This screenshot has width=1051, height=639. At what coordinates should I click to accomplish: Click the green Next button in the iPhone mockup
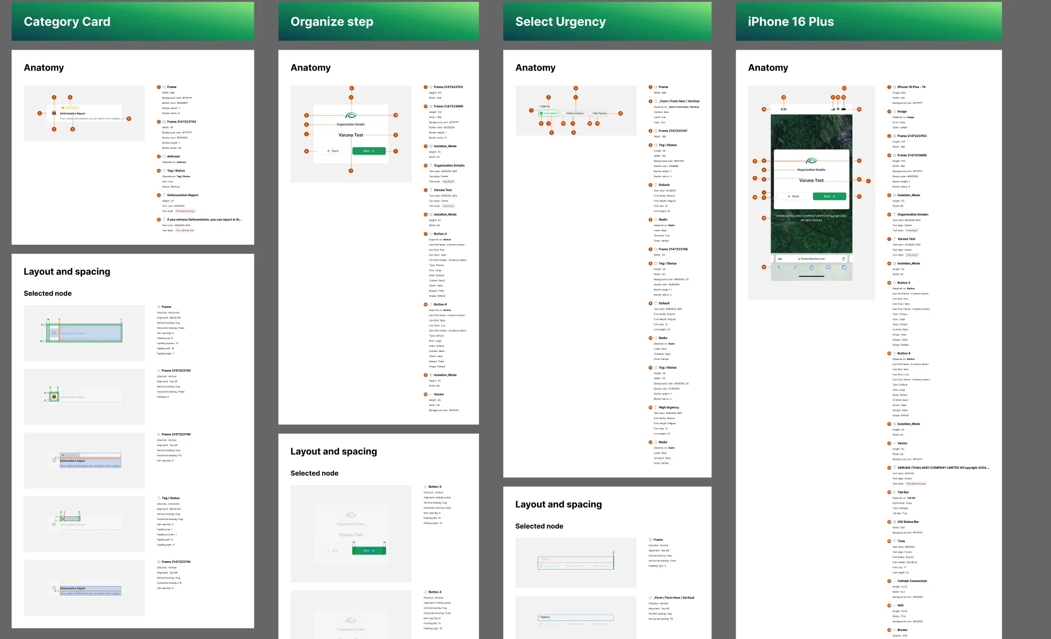click(x=829, y=196)
